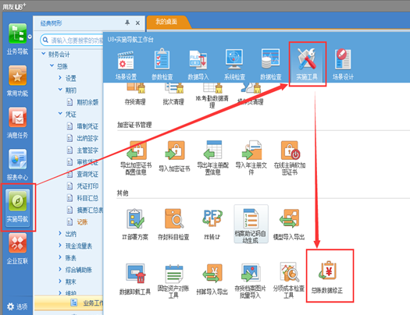This screenshot has width=410, height=315.
Task: Open 报表中心 sidebar icon
Action: point(17,165)
